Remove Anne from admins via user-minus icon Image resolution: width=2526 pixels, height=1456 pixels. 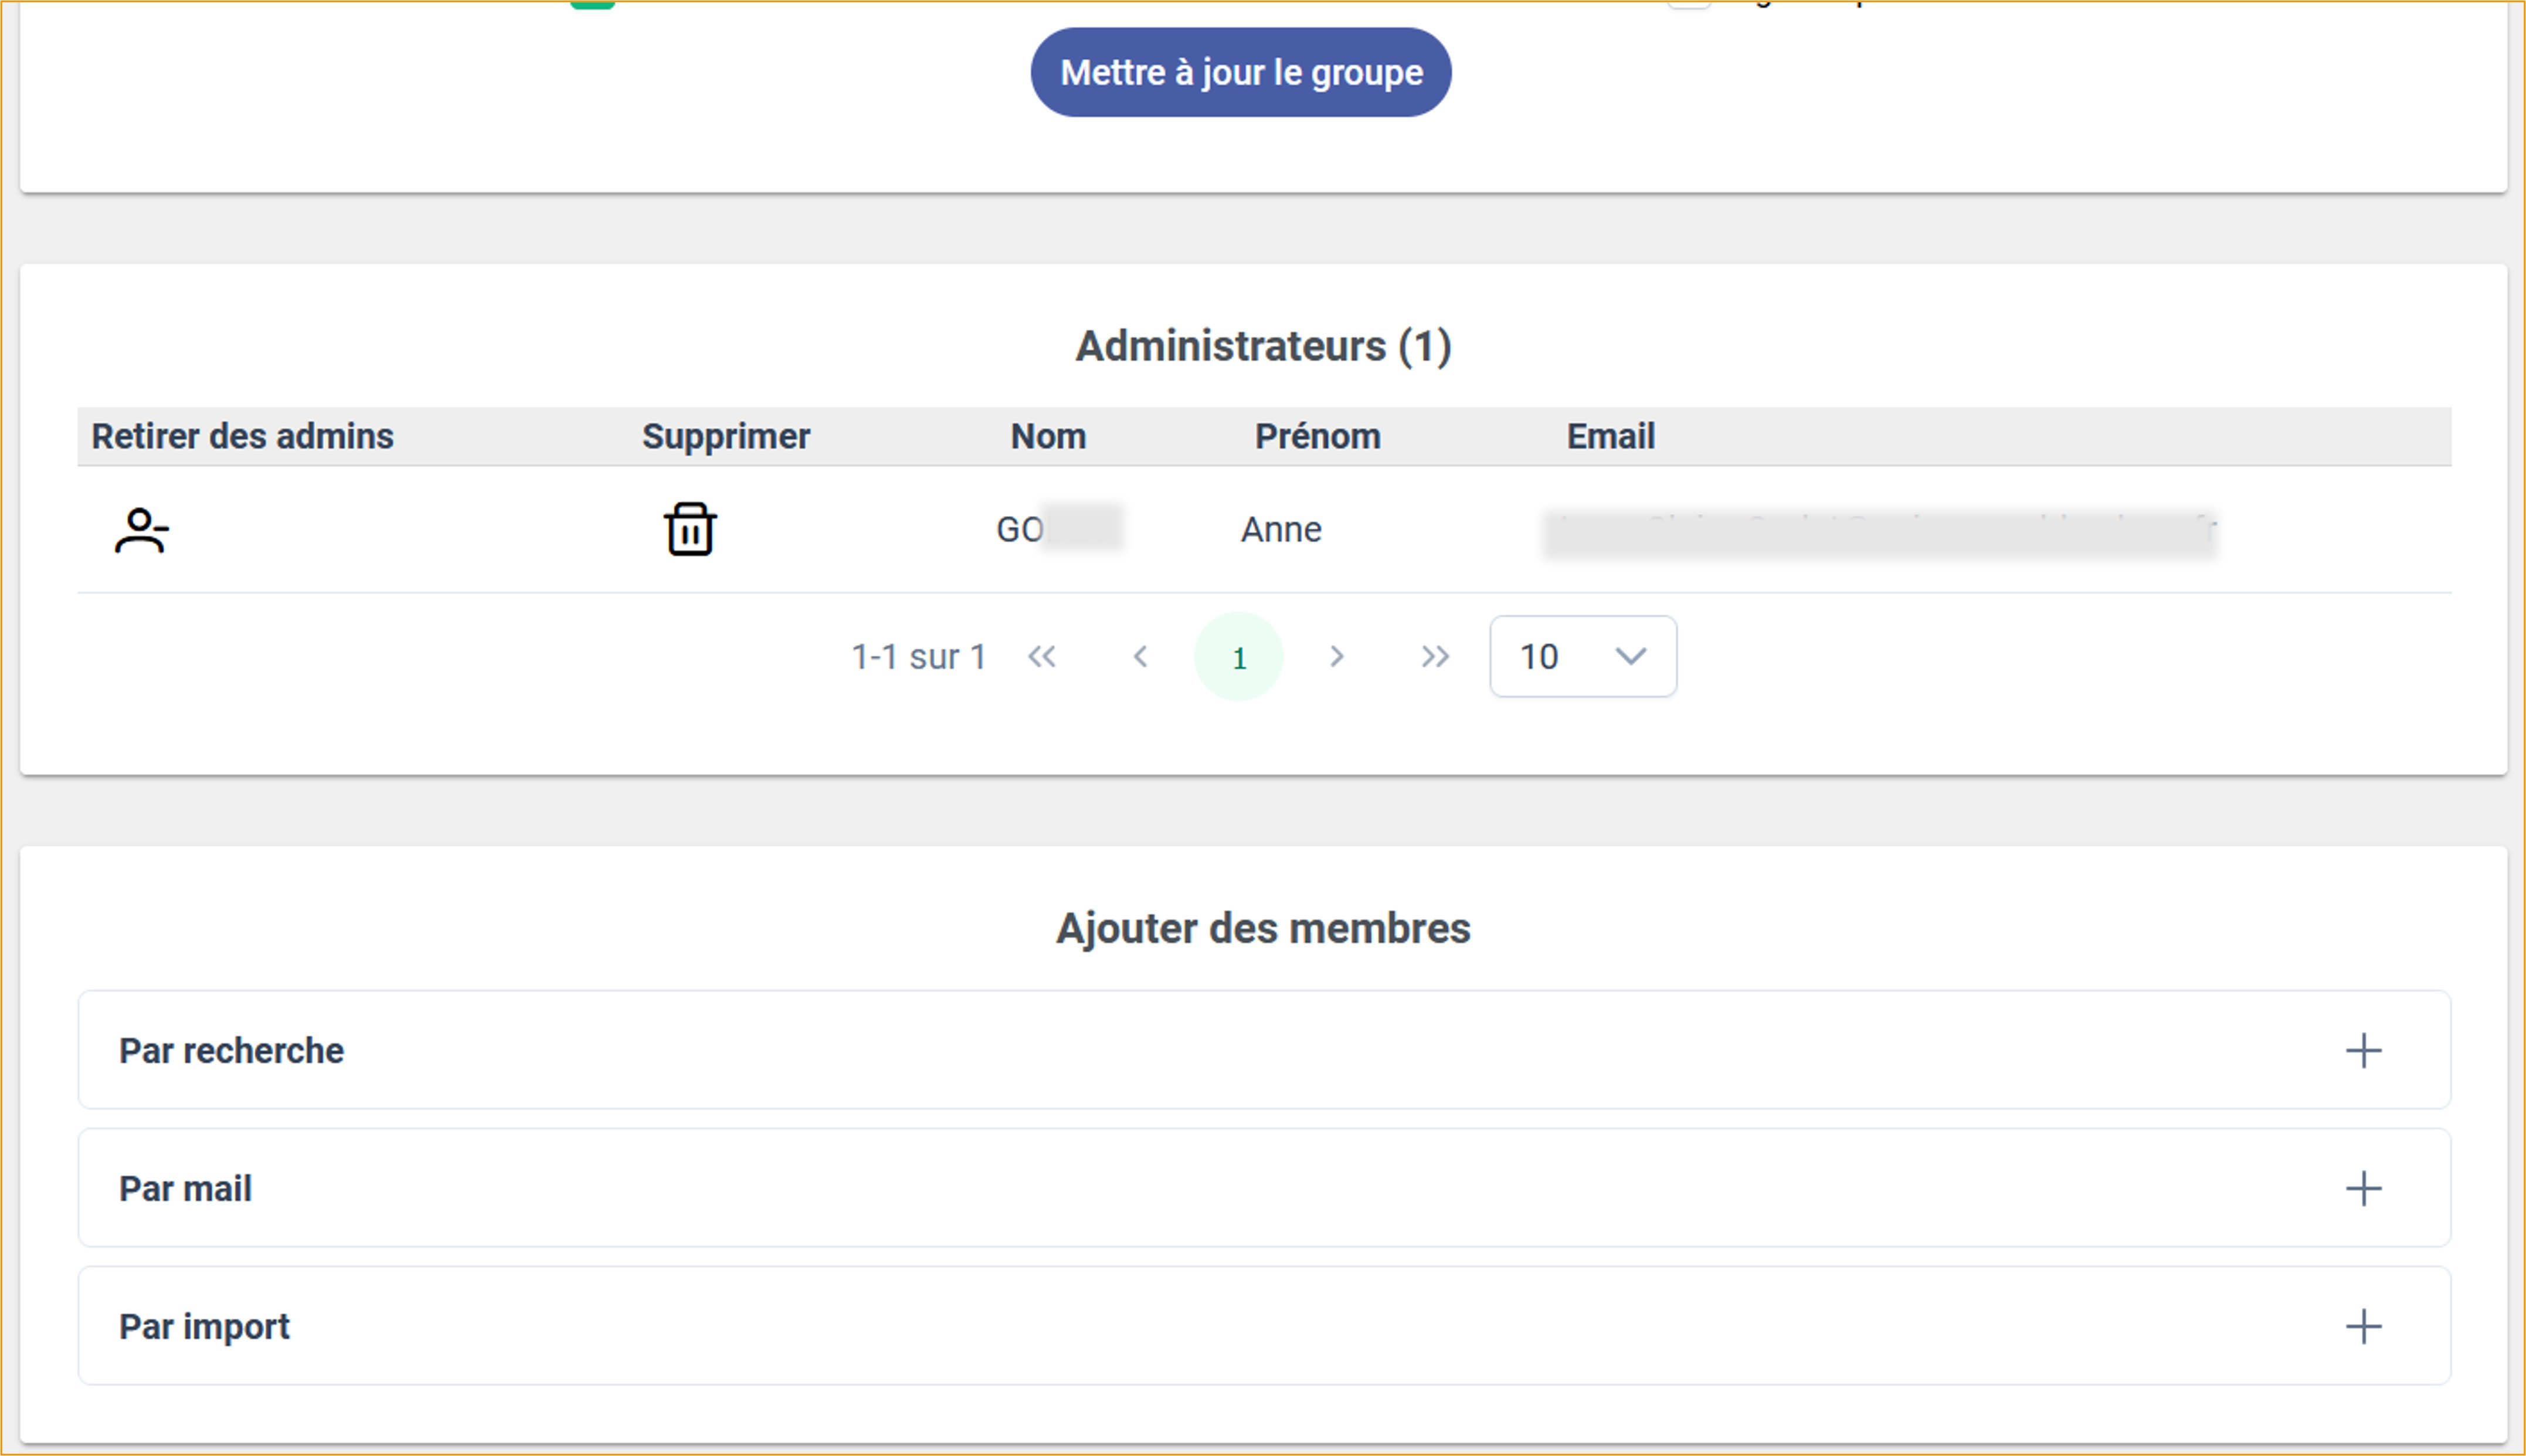(x=141, y=530)
